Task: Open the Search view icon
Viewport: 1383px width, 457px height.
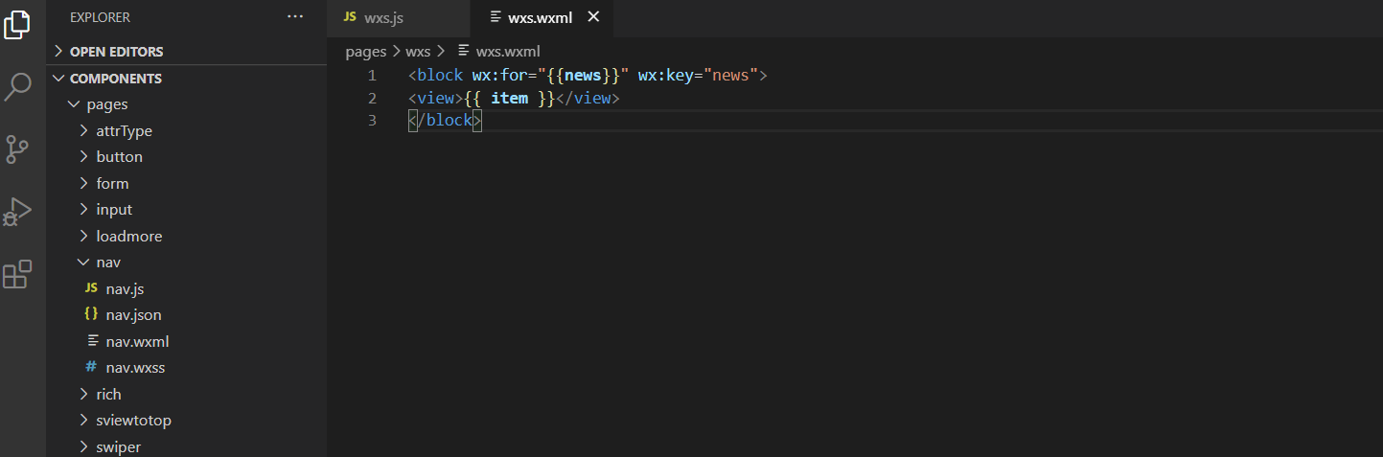Action: (17, 86)
